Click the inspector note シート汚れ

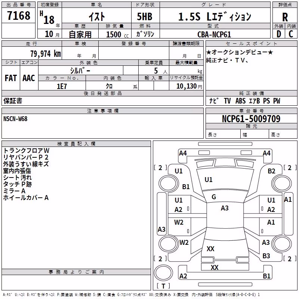click(x=17, y=177)
